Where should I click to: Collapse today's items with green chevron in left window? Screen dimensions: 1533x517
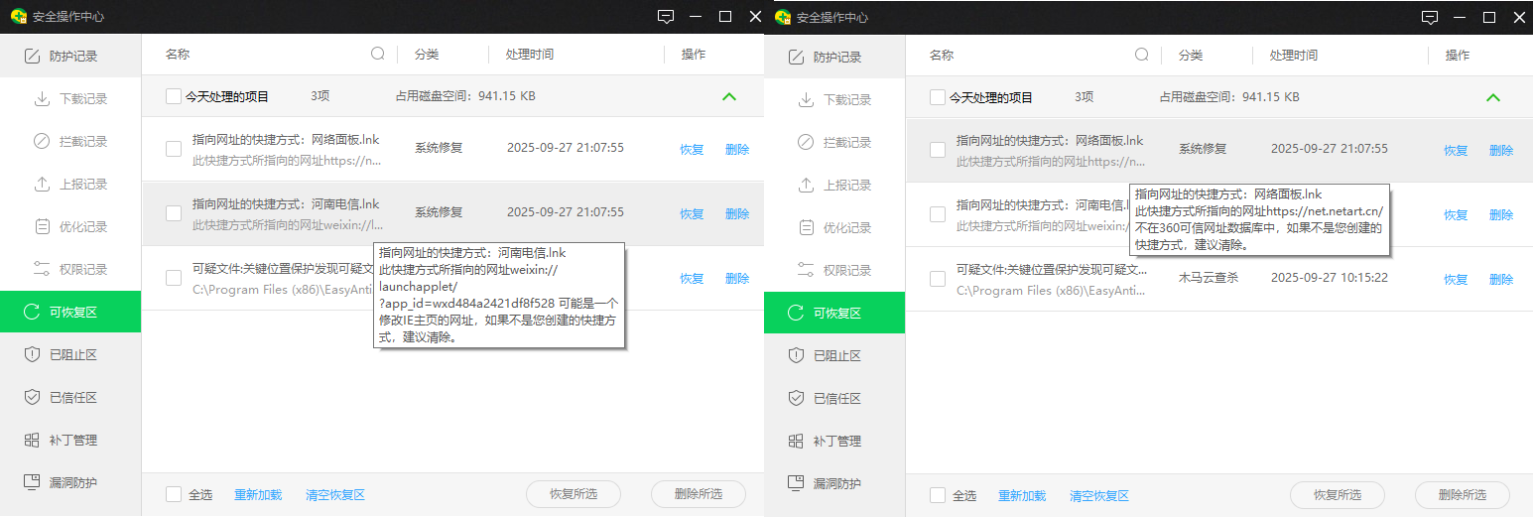tap(729, 97)
